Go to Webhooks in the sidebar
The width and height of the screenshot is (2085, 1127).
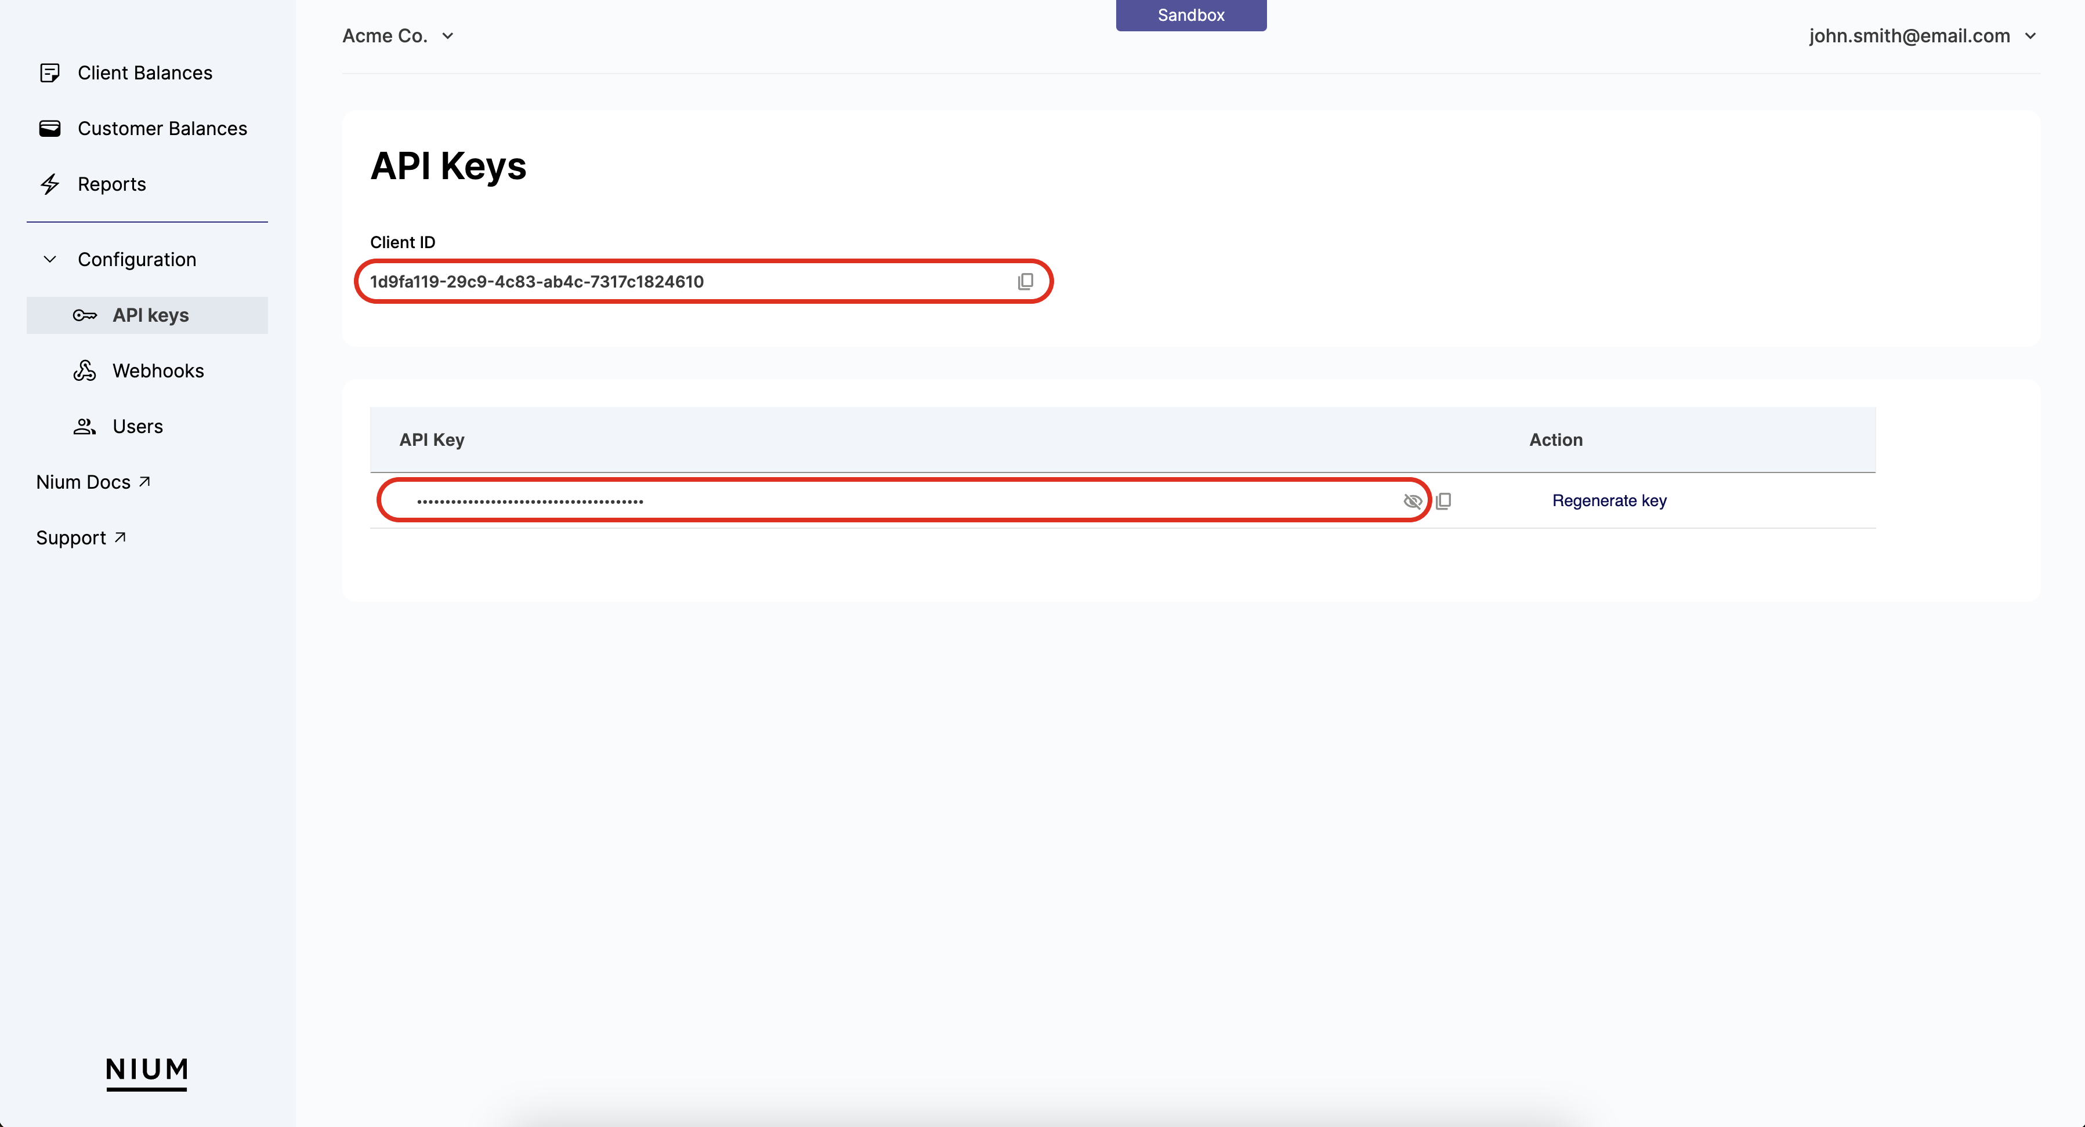point(158,370)
